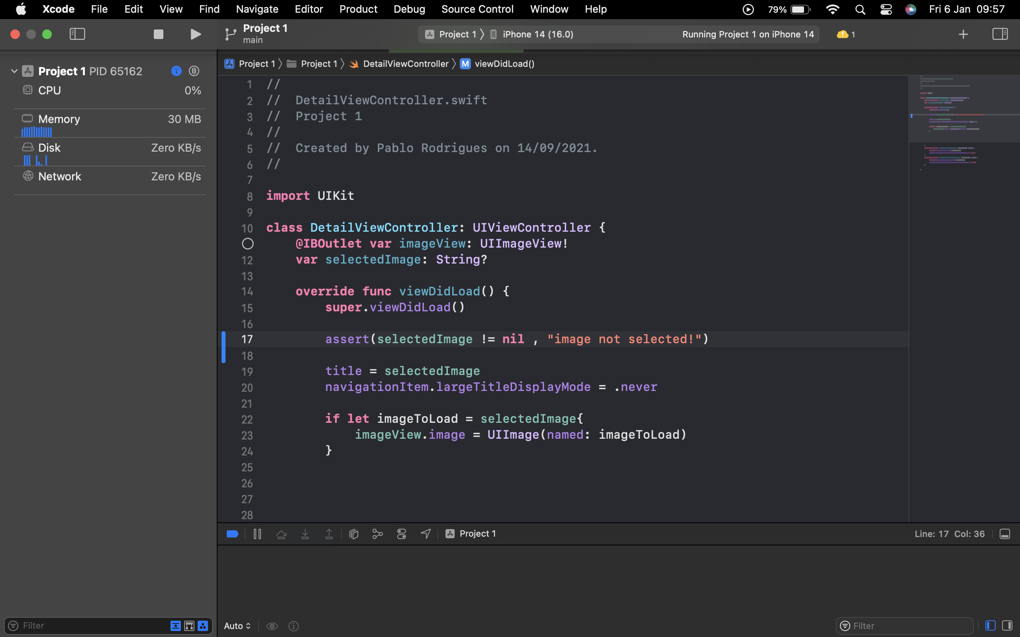Click the Step Over debugger icon
The image size is (1020, 637).
point(281,534)
